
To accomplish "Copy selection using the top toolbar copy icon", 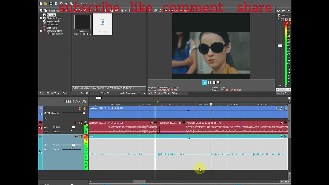I will 72,4.
